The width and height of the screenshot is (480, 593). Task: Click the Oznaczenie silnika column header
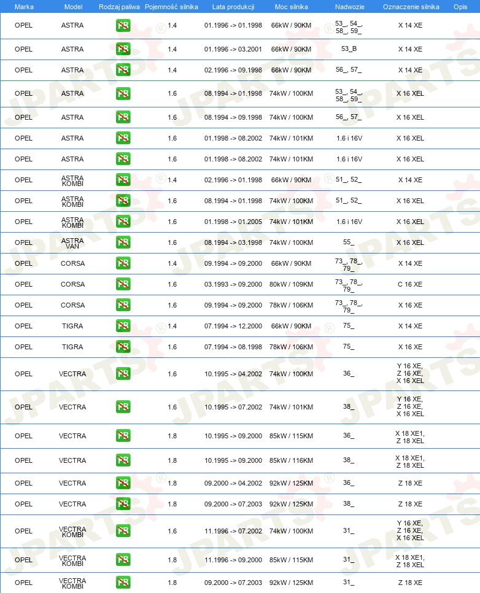411,7
